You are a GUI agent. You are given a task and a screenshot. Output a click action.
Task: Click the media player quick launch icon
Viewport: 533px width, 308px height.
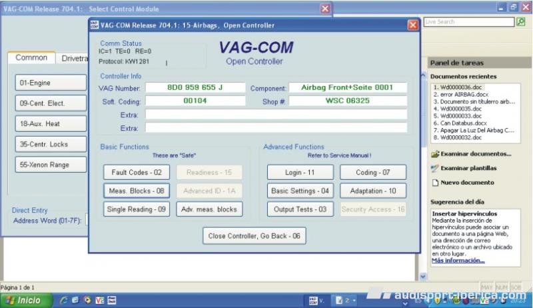(x=87, y=300)
